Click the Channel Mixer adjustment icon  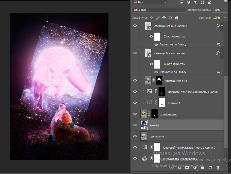pos(145,159)
